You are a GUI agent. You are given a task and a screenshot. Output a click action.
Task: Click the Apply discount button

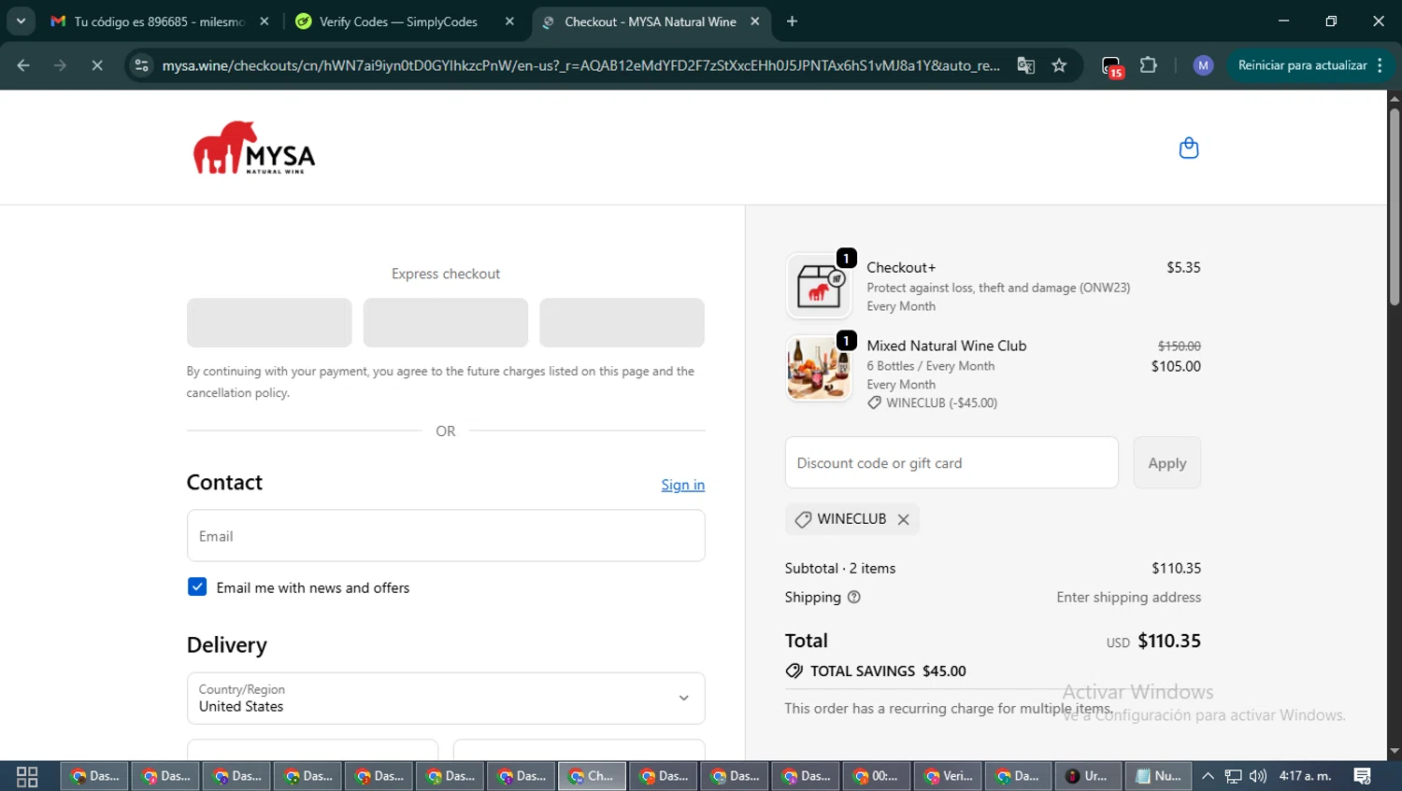(x=1166, y=462)
